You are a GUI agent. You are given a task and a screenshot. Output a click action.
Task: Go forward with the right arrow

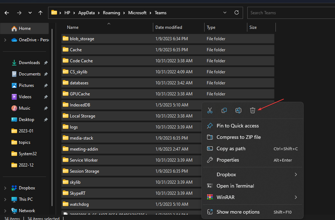click(x=19, y=13)
